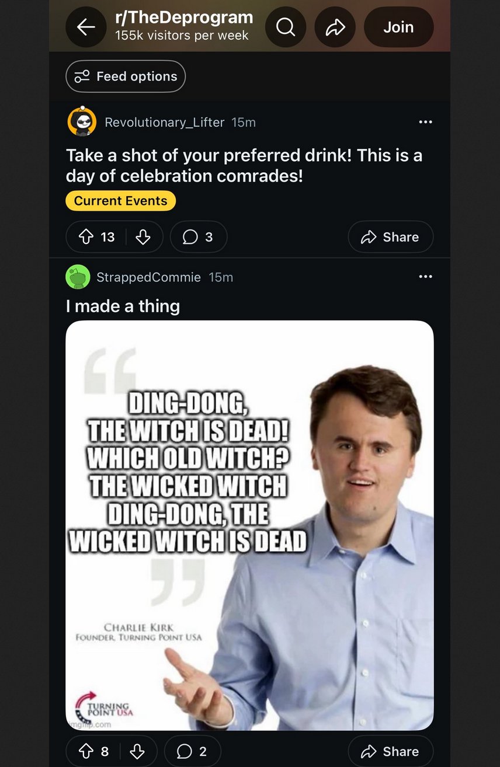Tap the share arrow icon in header
This screenshot has width=500, height=767.
335,27
